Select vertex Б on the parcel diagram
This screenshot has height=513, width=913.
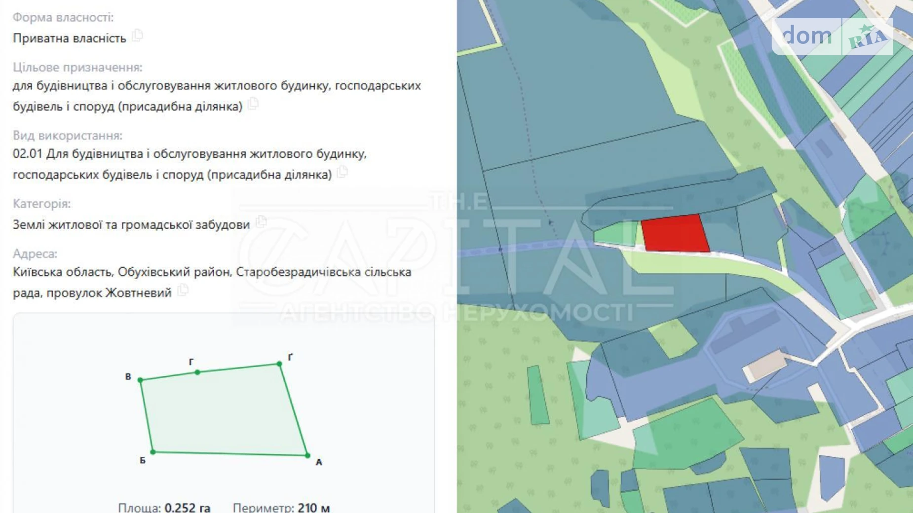pos(153,452)
